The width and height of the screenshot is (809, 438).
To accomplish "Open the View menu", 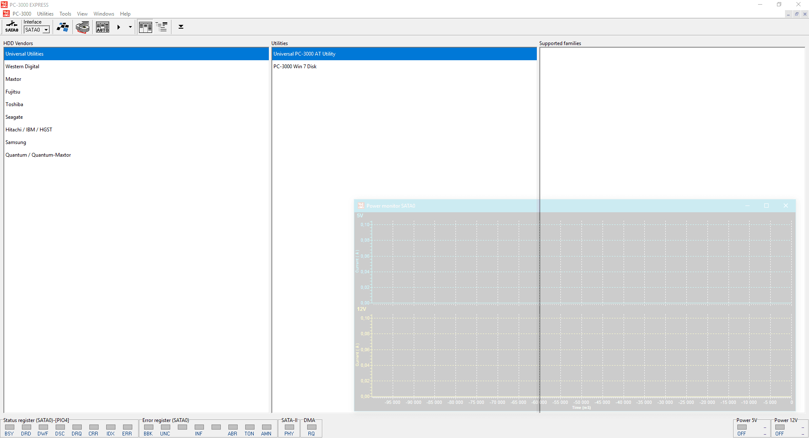I will (x=82, y=14).
